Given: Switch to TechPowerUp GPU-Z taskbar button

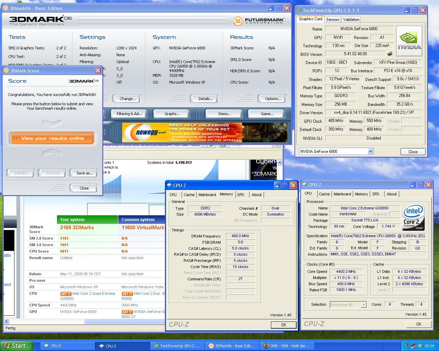Looking at the screenshot, I should point(177,346).
